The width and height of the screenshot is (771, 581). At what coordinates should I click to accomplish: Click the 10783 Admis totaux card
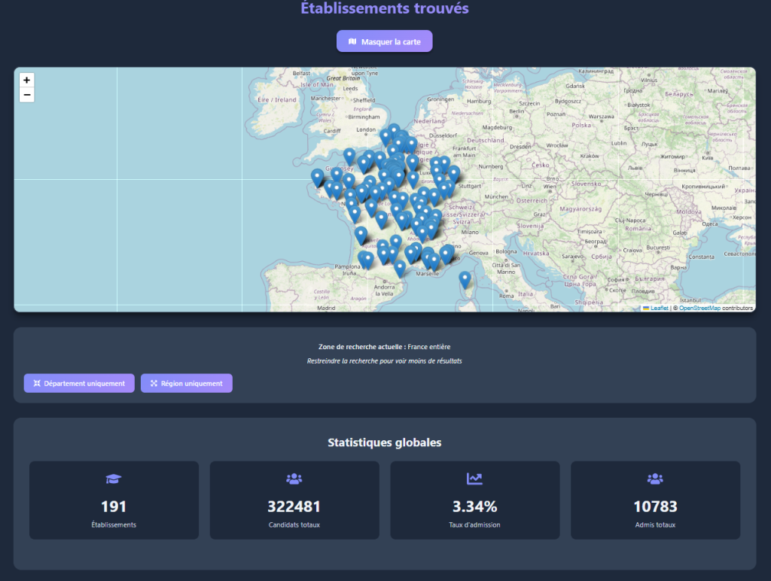[656, 500]
